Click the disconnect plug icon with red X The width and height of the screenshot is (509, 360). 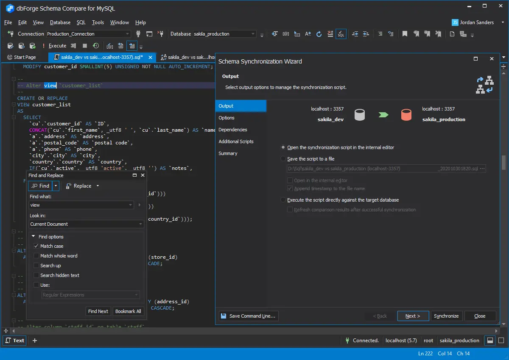(160, 34)
